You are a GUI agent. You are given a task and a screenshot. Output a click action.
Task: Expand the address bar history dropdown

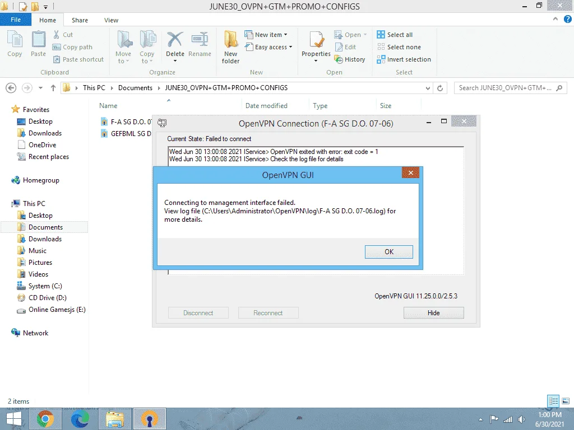point(428,88)
